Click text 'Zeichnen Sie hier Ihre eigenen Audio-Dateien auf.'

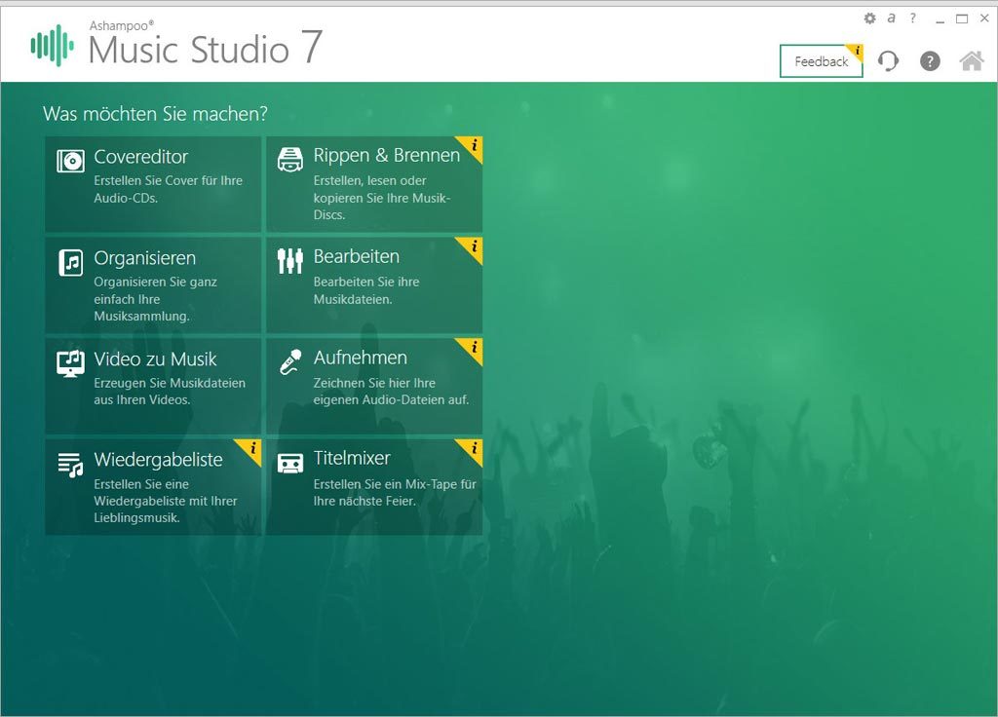(x=391, y=392)
